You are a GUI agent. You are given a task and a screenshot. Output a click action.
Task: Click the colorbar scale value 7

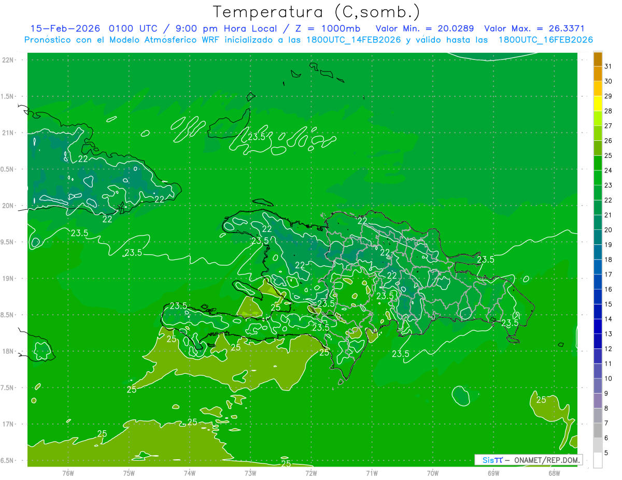(x=606, y=423)
